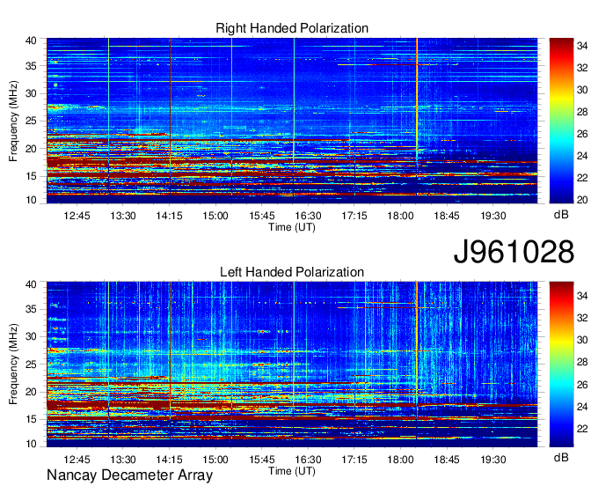The height and width of the screenshot is (486, 598).
Task: Click the 16:30 tick on lower time axis
Action: 308,460
